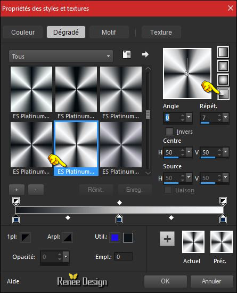The width and height of the screenshot is (237, 293).
Task: Select the radial gradient style icon
Action: click(x=224, y=93)
